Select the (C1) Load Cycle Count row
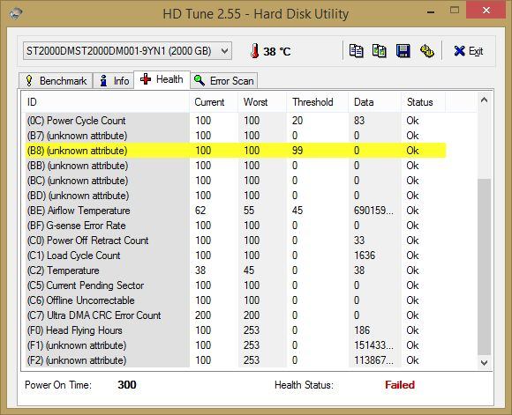The image size is (512, 415). (236, 256)
